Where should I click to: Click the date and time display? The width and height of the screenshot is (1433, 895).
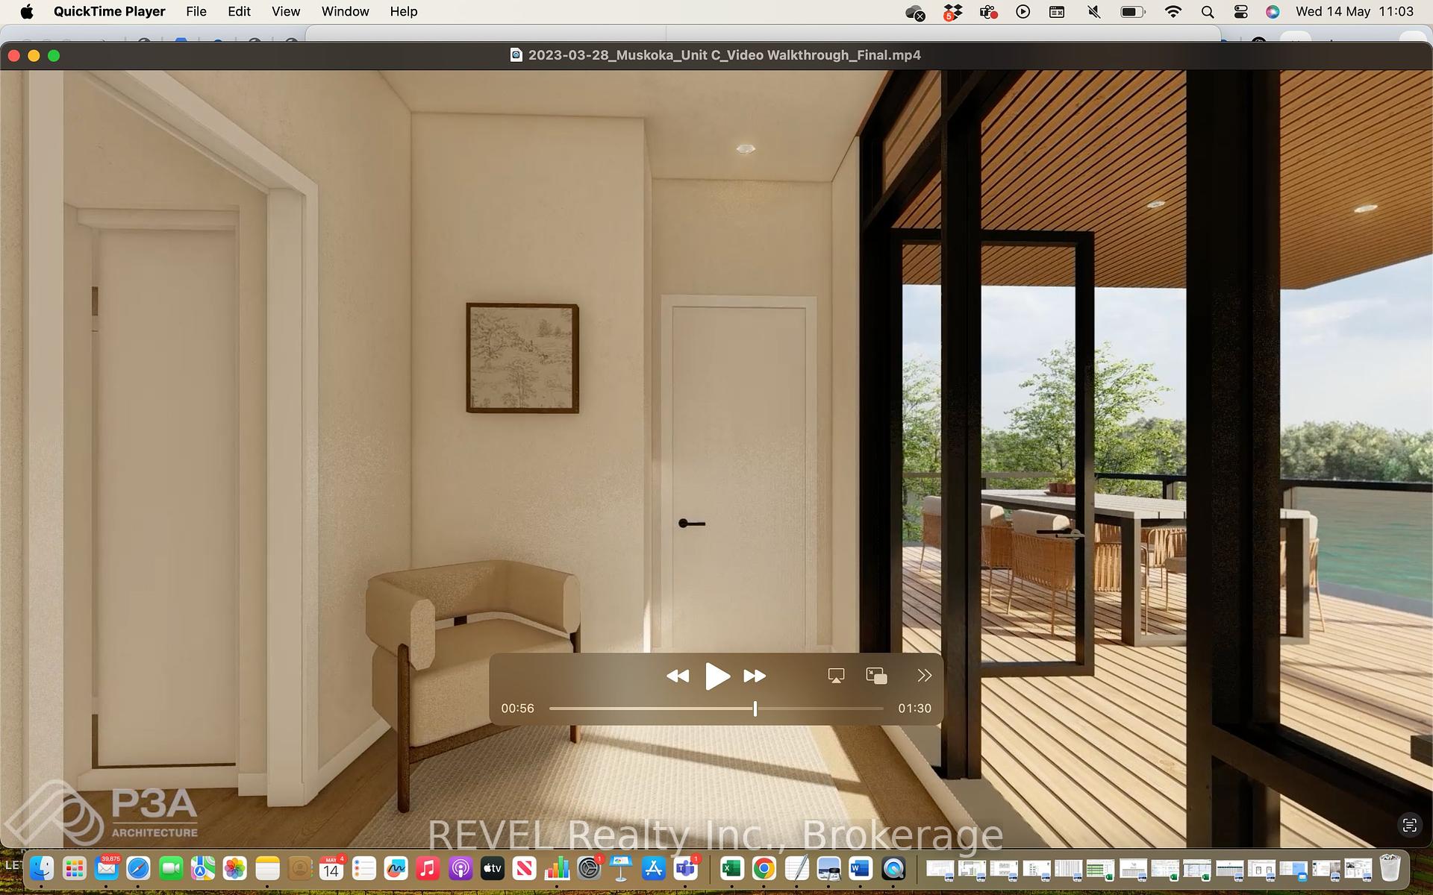[x=1355, y=11]
